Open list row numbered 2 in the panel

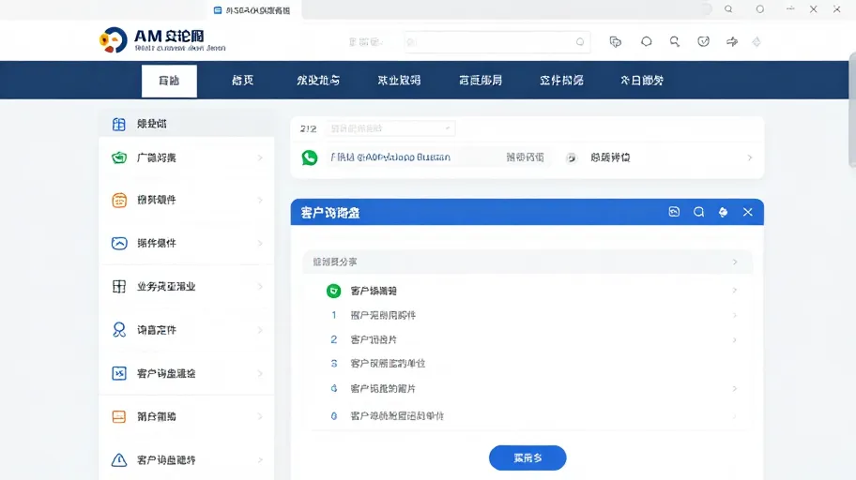click(527, 339)
